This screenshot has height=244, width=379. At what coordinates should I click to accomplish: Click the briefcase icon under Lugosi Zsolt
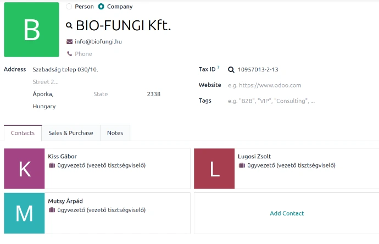click(242, 165)
